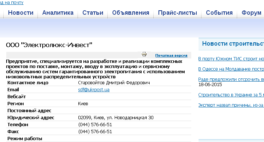Click the Юридический адрес label
The height and width of the screenshot is (142, 264).
(31, 118)
